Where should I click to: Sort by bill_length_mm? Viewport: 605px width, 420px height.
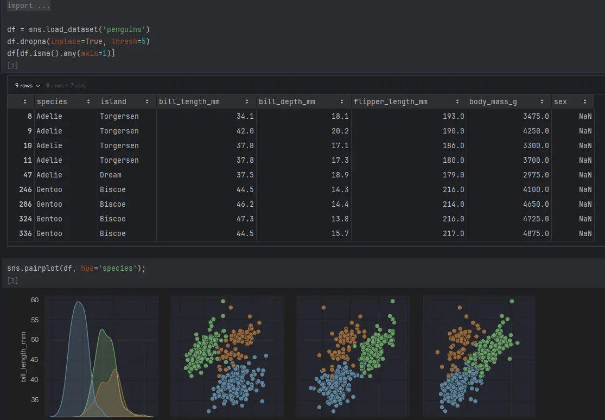tap(247, 101)
